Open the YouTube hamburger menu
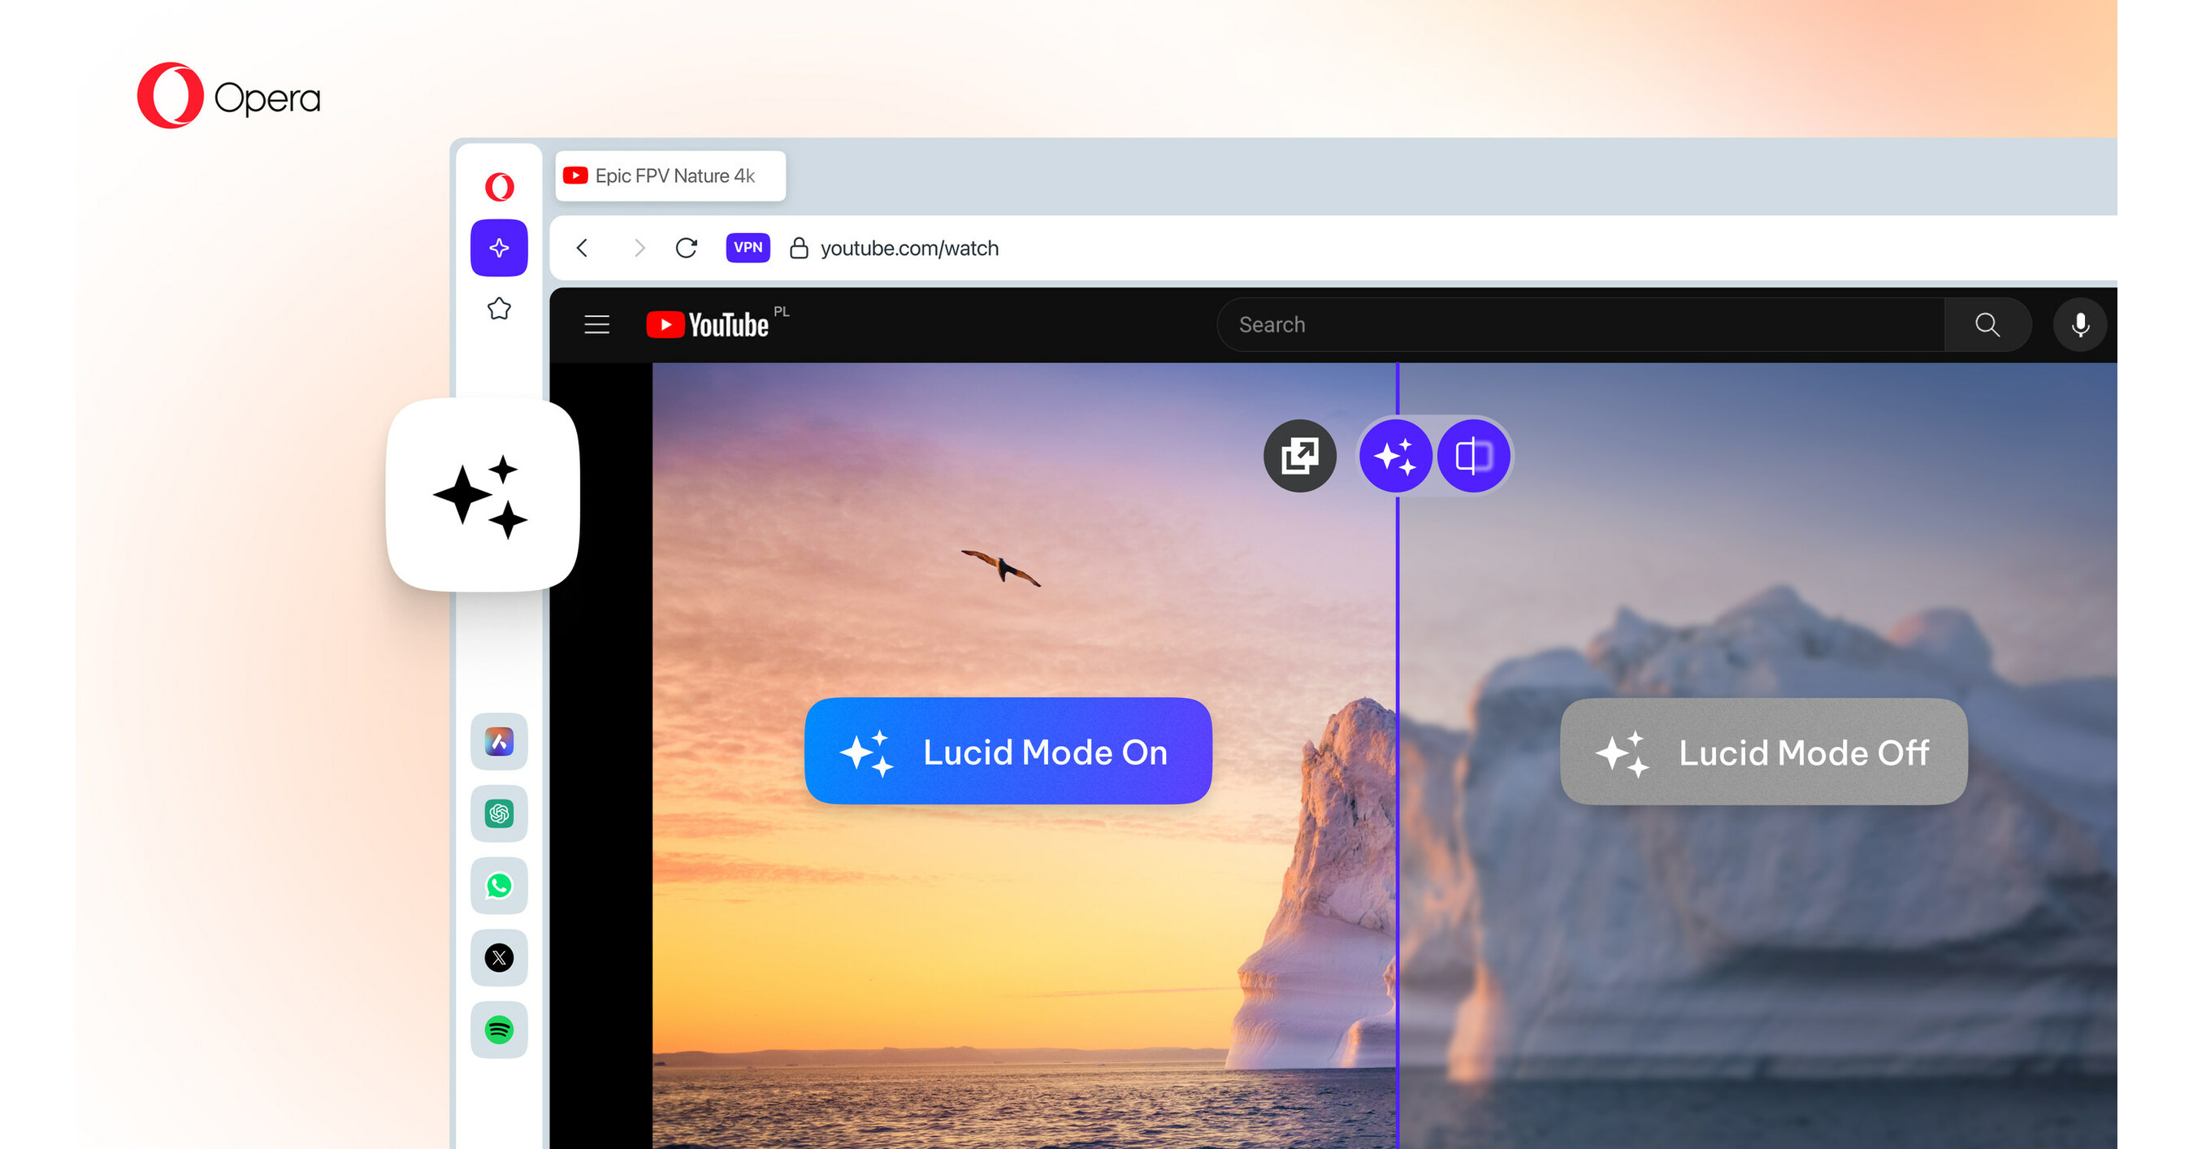 click(596, 324)
